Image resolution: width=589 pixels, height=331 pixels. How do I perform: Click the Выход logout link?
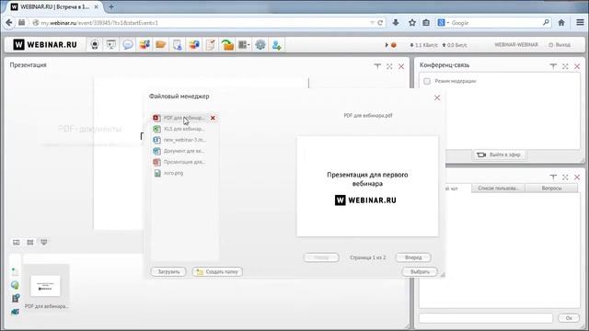pyautogui.click(x=560, y=45)
